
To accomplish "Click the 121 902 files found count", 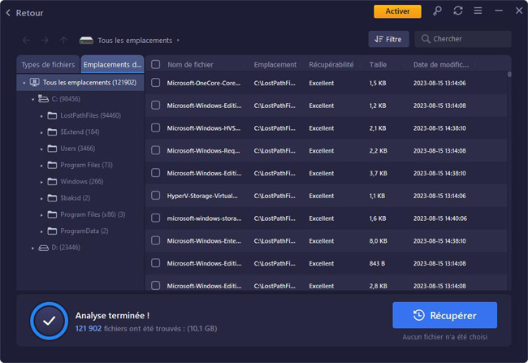I will click(x=89, y=328).
